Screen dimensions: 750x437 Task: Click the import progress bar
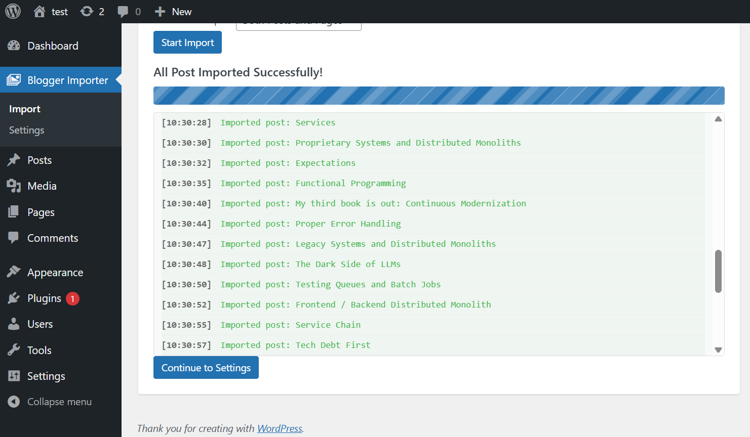click(439, 96)
